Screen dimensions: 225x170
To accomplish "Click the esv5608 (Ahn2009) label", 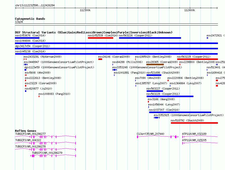I will 38,73.
